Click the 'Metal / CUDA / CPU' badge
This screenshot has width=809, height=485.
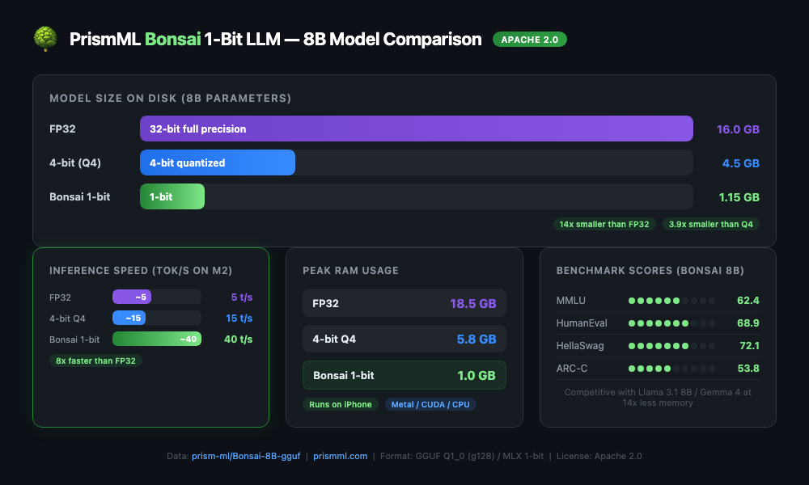(x=430, y=405)
